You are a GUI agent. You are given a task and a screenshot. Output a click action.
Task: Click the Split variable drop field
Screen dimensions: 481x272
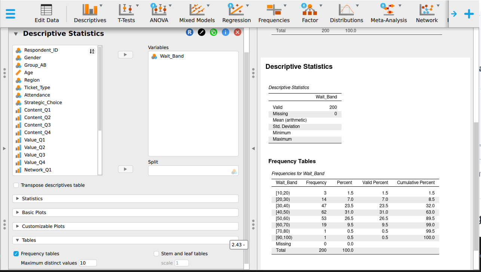click(193, 171)
